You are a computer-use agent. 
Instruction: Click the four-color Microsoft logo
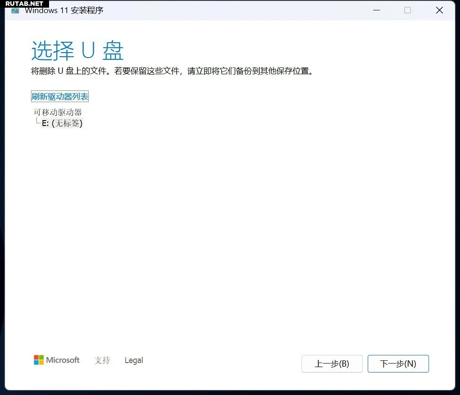click(39, 360)
